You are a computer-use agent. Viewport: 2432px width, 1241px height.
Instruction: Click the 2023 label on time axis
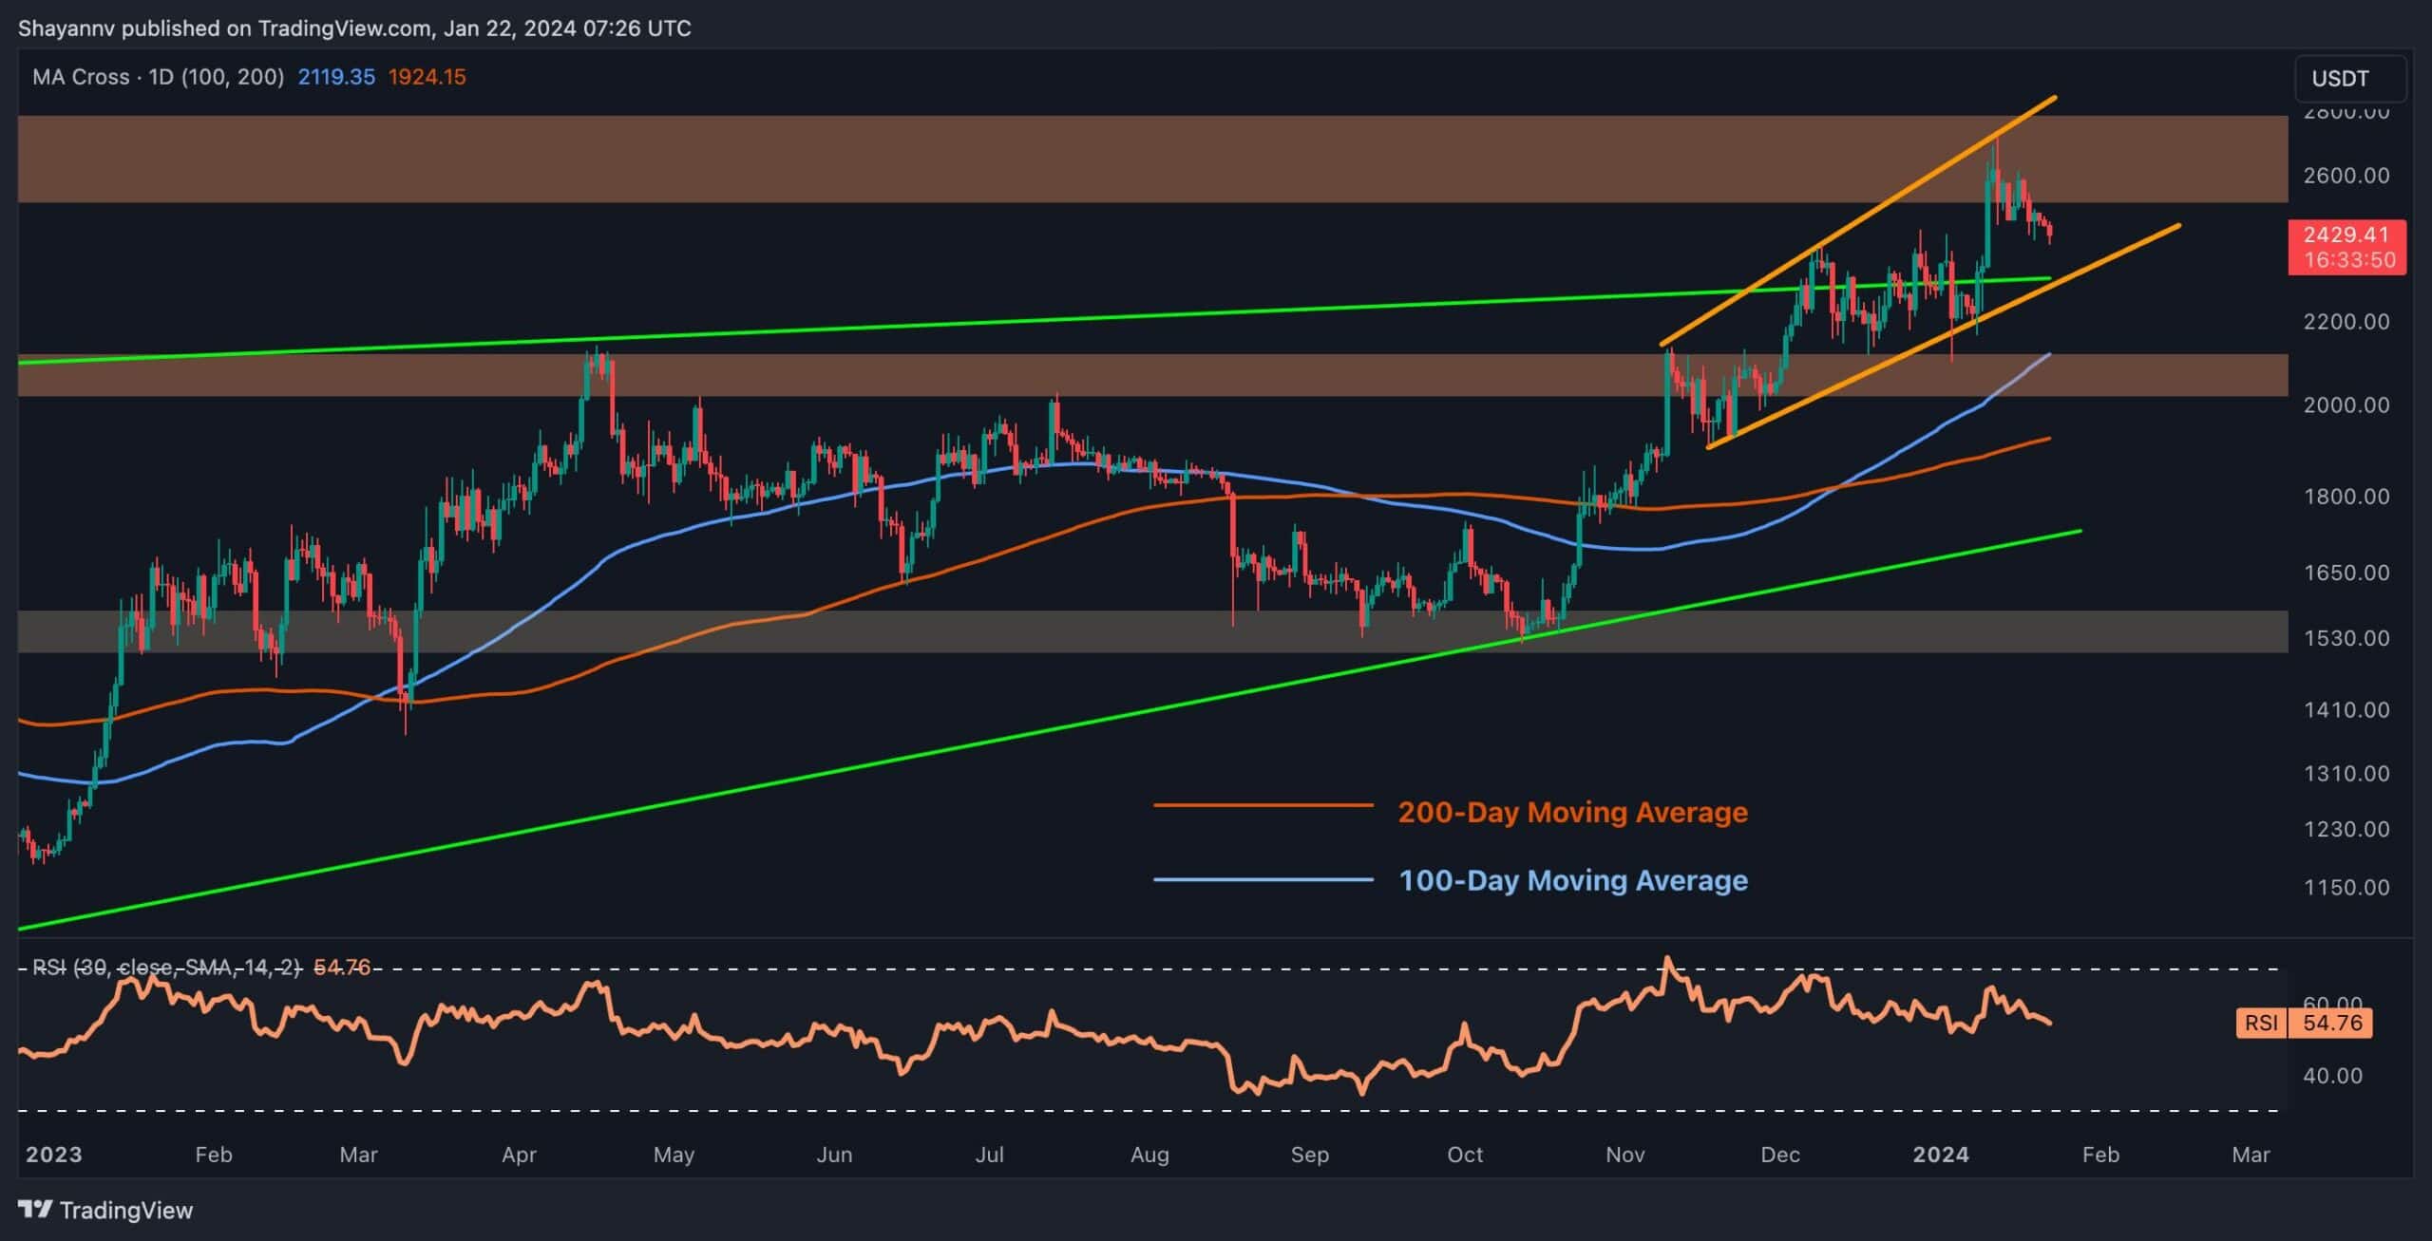click(x=53, y=1155)
